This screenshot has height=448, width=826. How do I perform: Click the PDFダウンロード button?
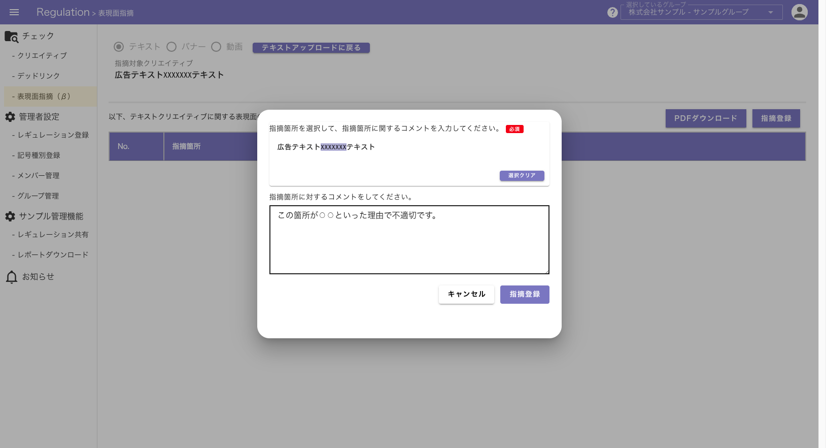[x=706, y=118]
